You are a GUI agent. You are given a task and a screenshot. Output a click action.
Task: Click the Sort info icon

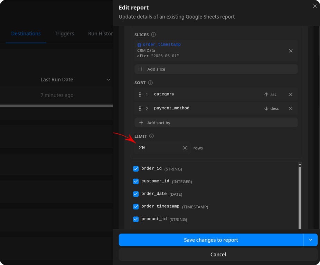tap(150, 82)
